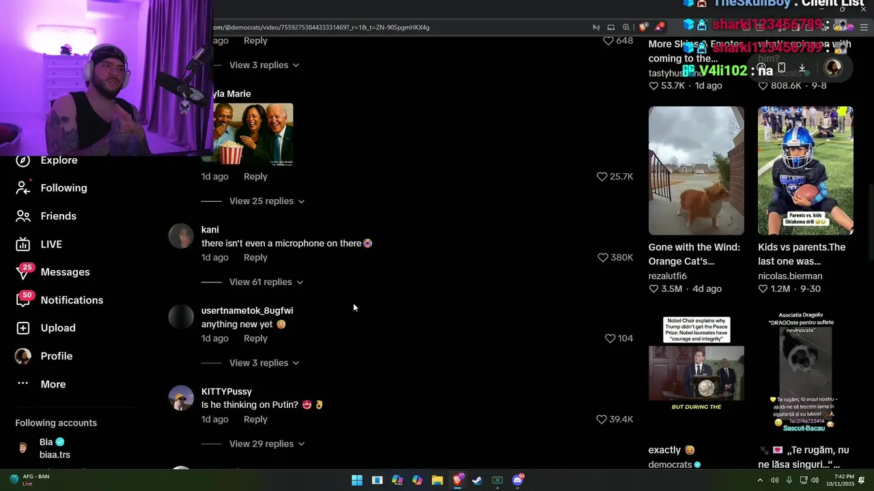Image resolution: width=874 pixels, height=491 pixels.
Task: Open KITTYPussy profile name link
Action: pos(227,391)
